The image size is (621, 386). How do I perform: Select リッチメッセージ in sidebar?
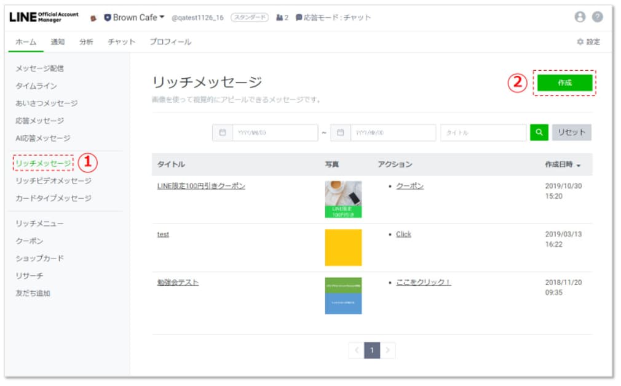point(44,163)
